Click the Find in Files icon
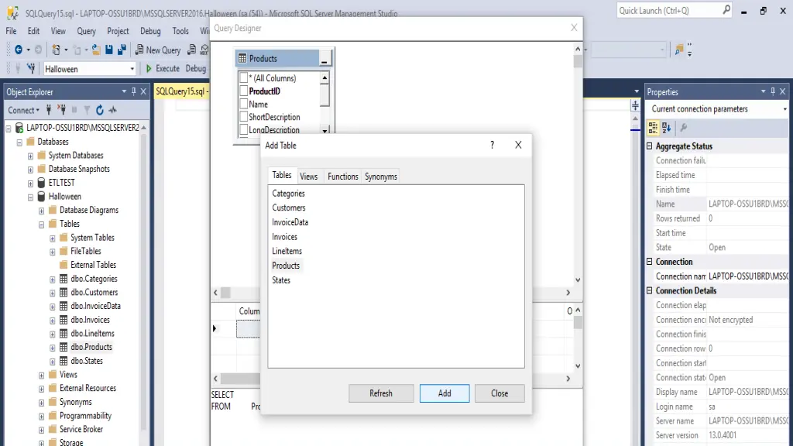793x446 pixels. pos(678,50)
